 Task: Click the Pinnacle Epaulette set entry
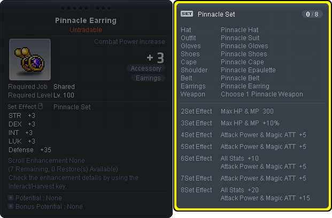(248, 70)
